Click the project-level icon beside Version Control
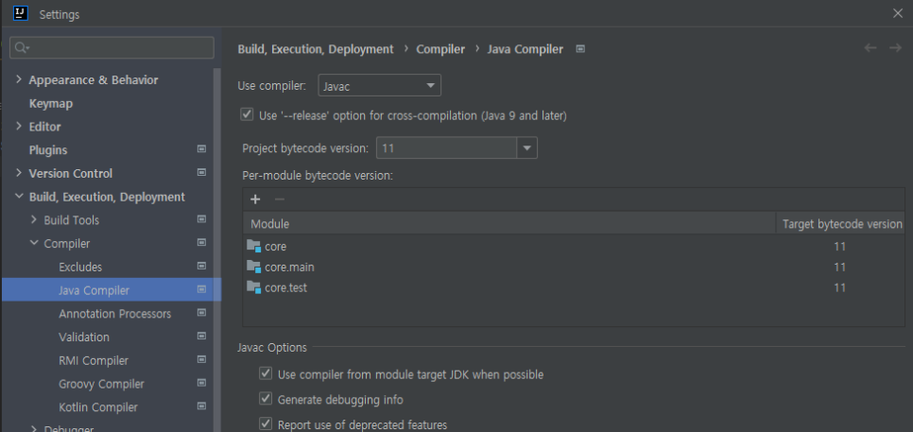 pyautogui.click(x=201, y=173)
